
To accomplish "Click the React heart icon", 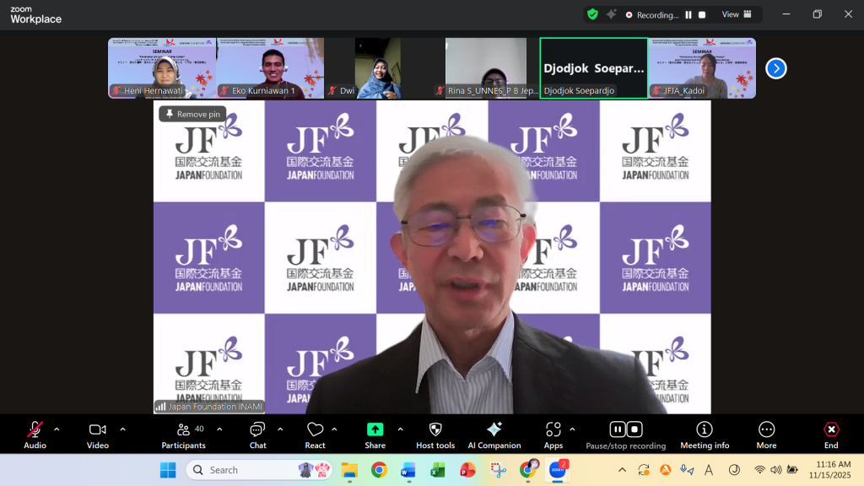I will [x=315, y=435].
